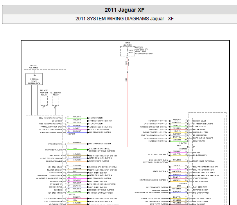Click "HOT AT ALL TIMES" above the battery junction box
The width and height of the screenshot is (237, 205).
click(127, 44)
